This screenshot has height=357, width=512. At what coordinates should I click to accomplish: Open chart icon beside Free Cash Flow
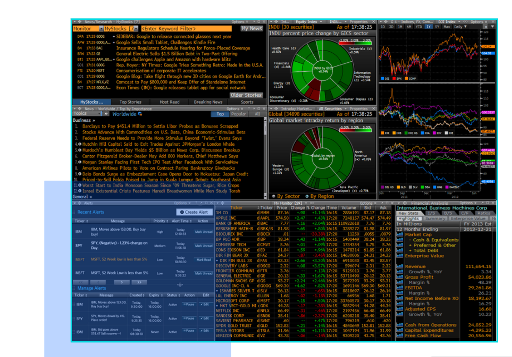click(400, 335)
